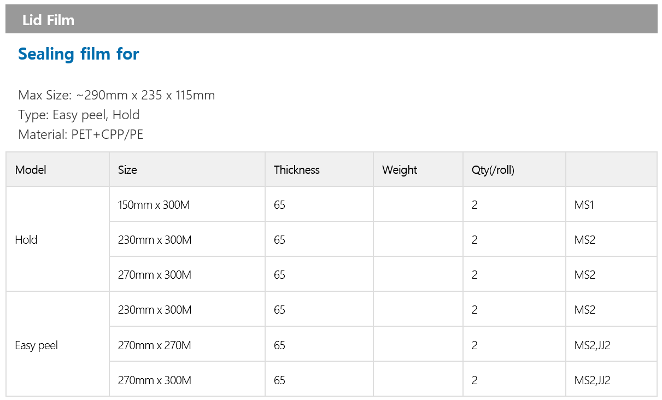Select the Easy peel model cell
Screen dimensions: 662x400
tap(57, 344)
